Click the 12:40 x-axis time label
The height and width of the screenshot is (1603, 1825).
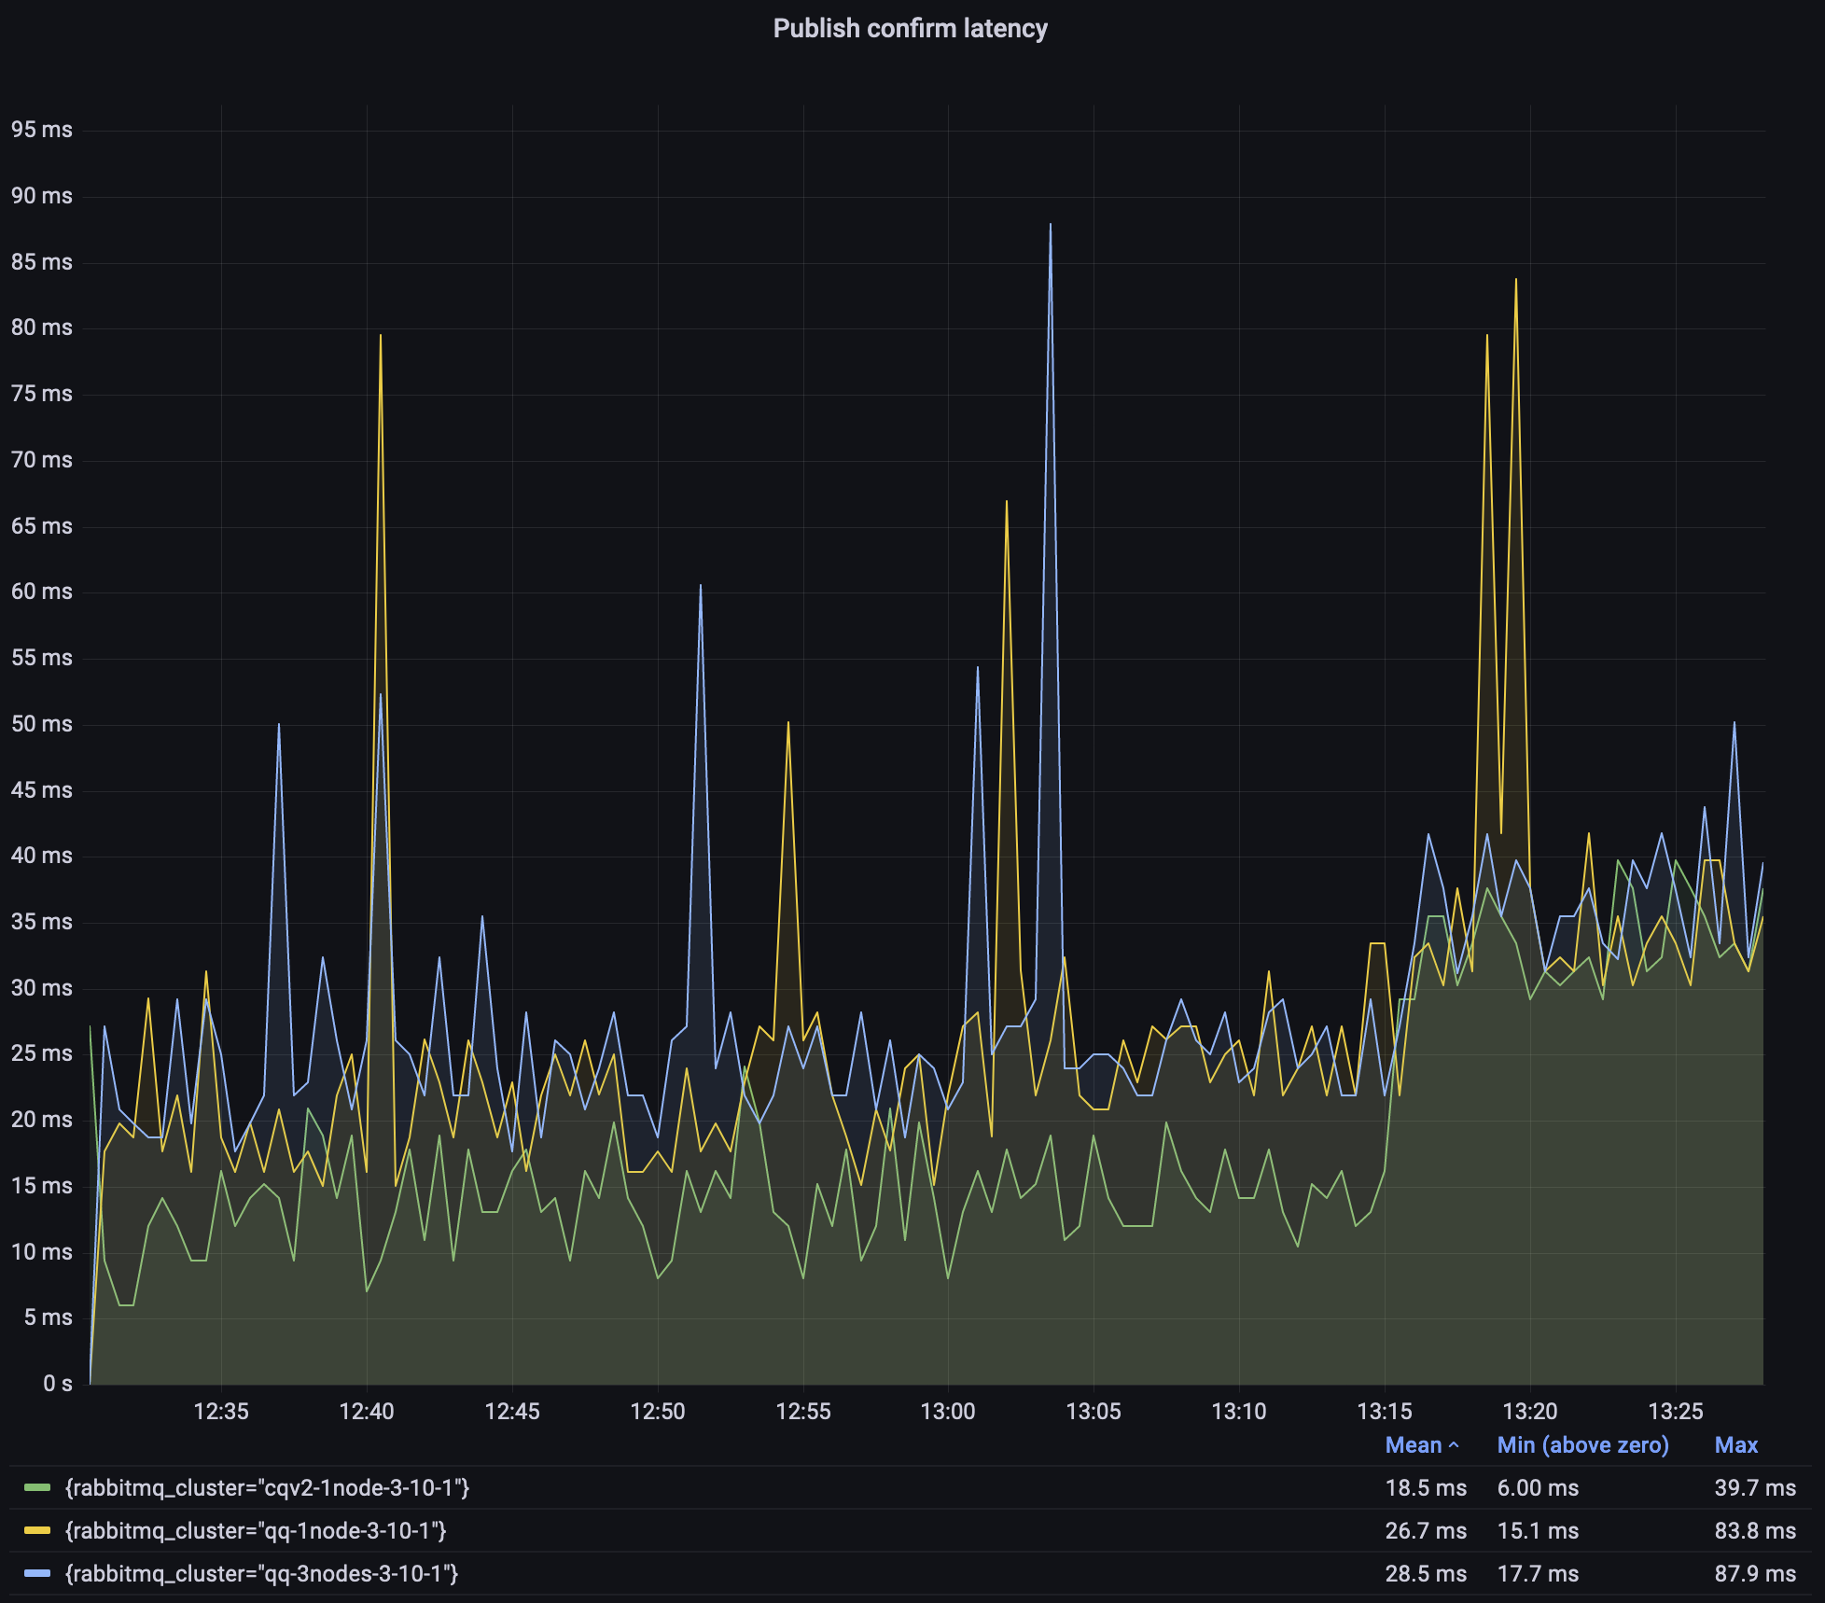tap(366, 1411)
